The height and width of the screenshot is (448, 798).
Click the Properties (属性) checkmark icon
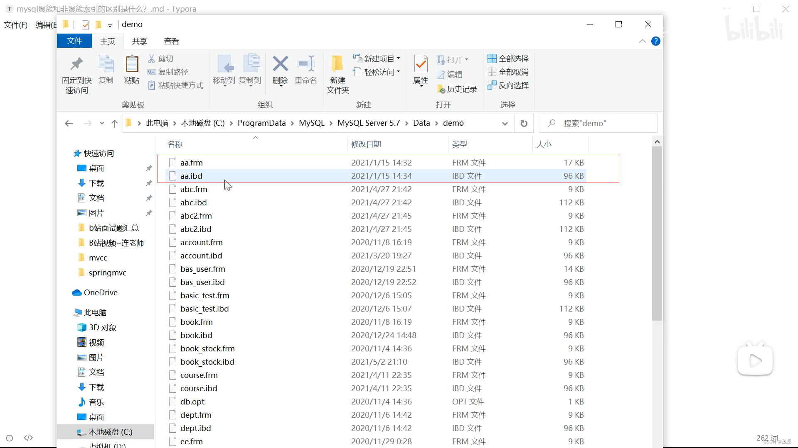point(421,64)
